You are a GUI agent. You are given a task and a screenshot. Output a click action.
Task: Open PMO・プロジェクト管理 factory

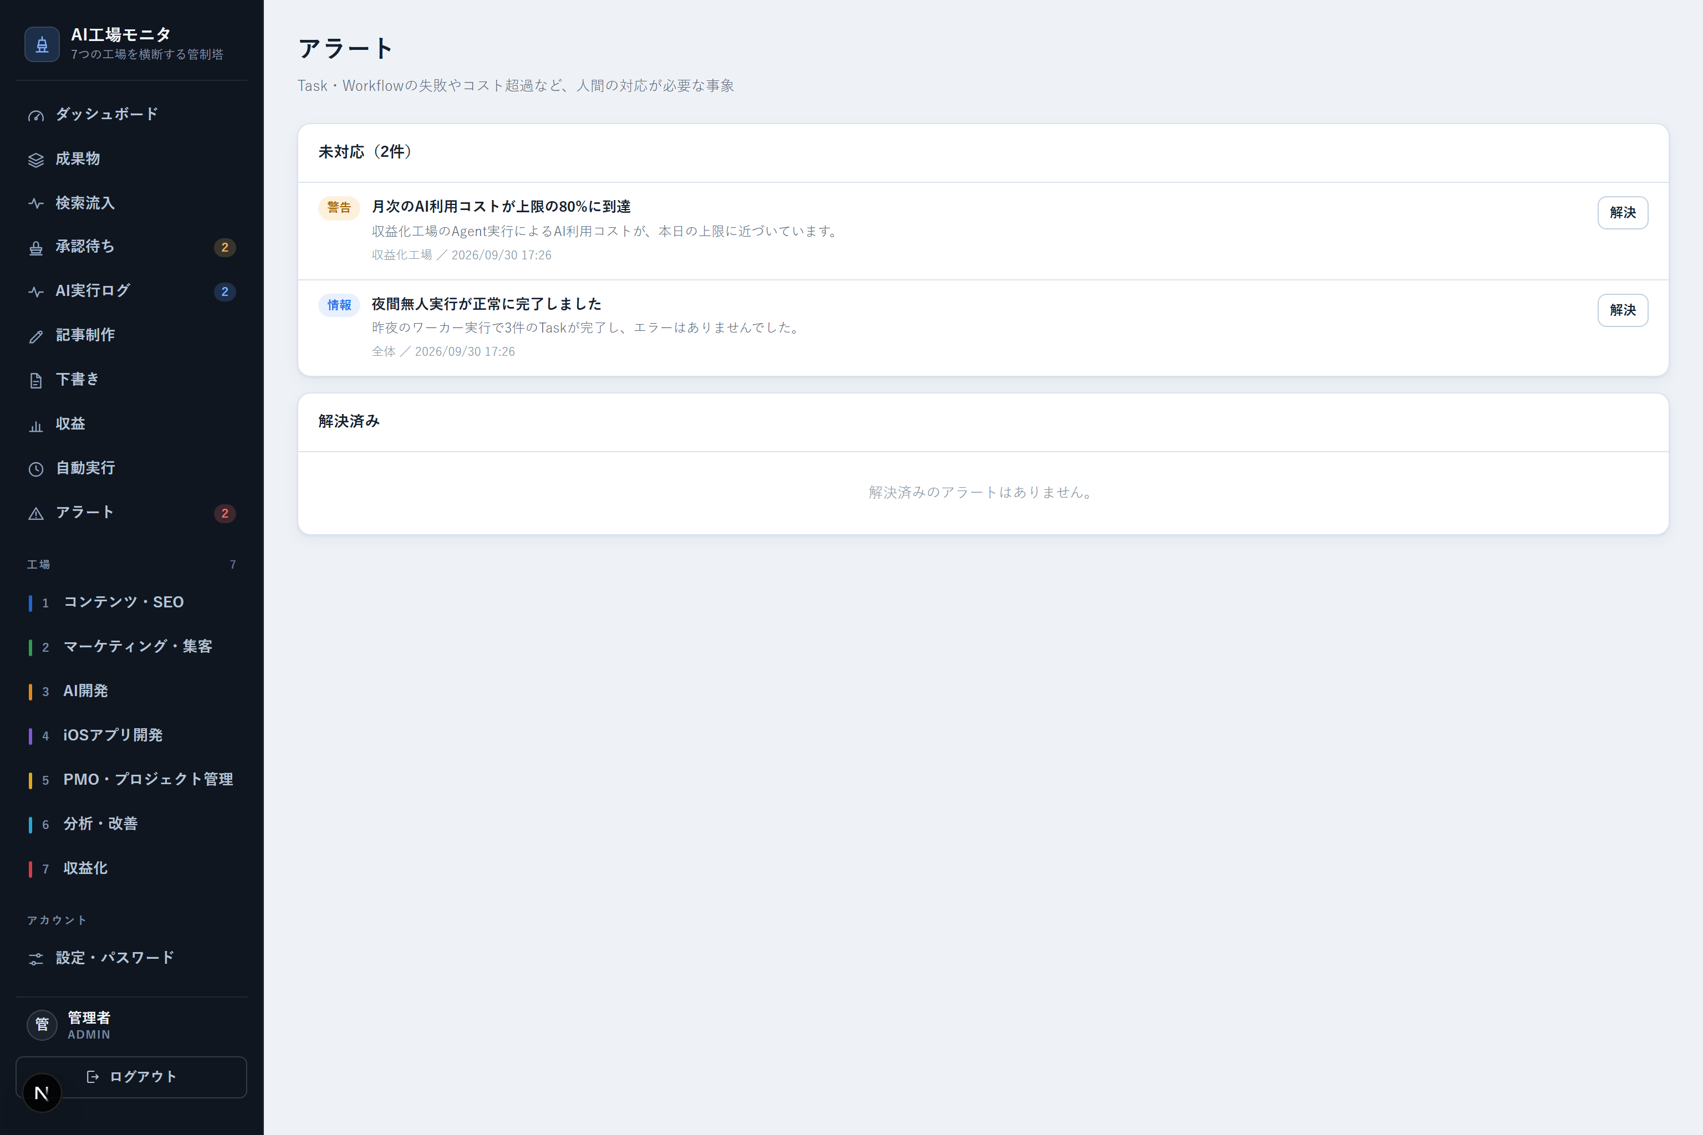click(x=132, y=780)
